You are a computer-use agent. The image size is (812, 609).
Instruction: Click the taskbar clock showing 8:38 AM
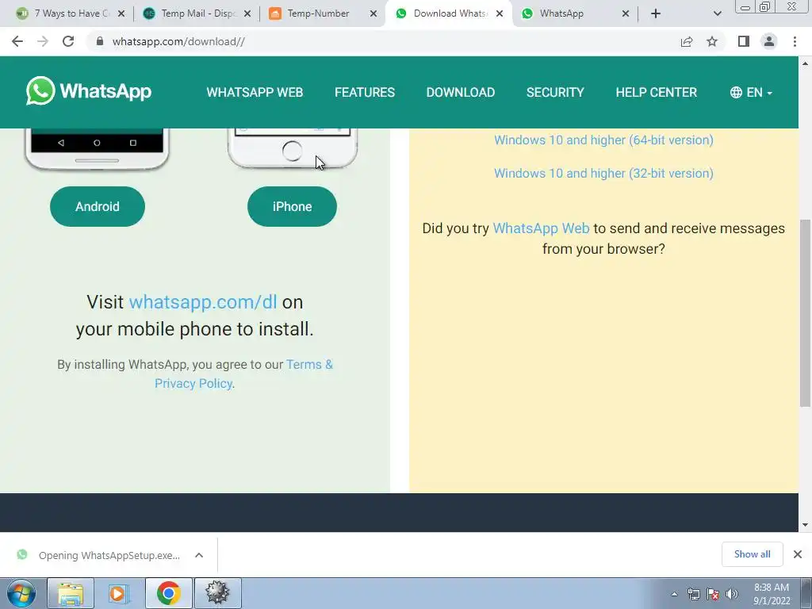pyautogui.click(x=771, y=594)
